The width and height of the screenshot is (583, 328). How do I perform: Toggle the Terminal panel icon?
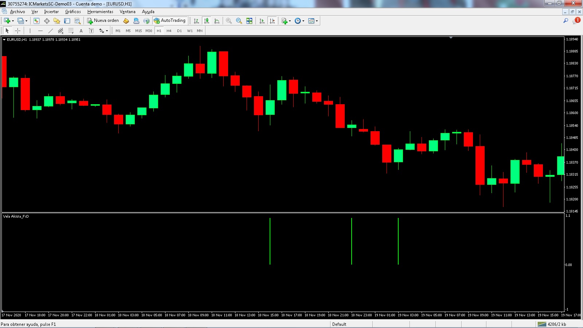click(x=67, y=21)
